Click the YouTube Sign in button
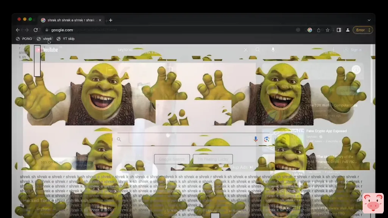This screenshot has height=218, width=388. tap(353, 50)
